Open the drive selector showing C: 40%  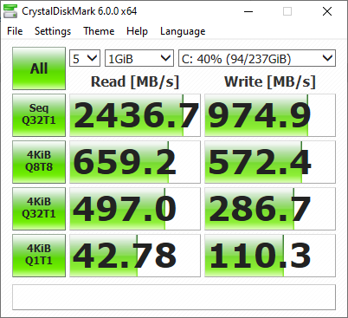coord(257,58)
